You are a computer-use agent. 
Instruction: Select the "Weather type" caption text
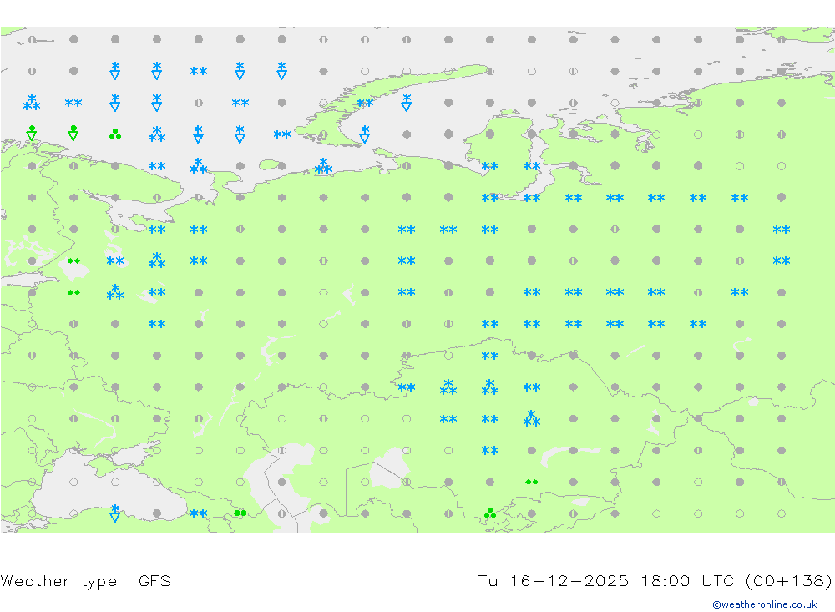click(x=58, y=580)
